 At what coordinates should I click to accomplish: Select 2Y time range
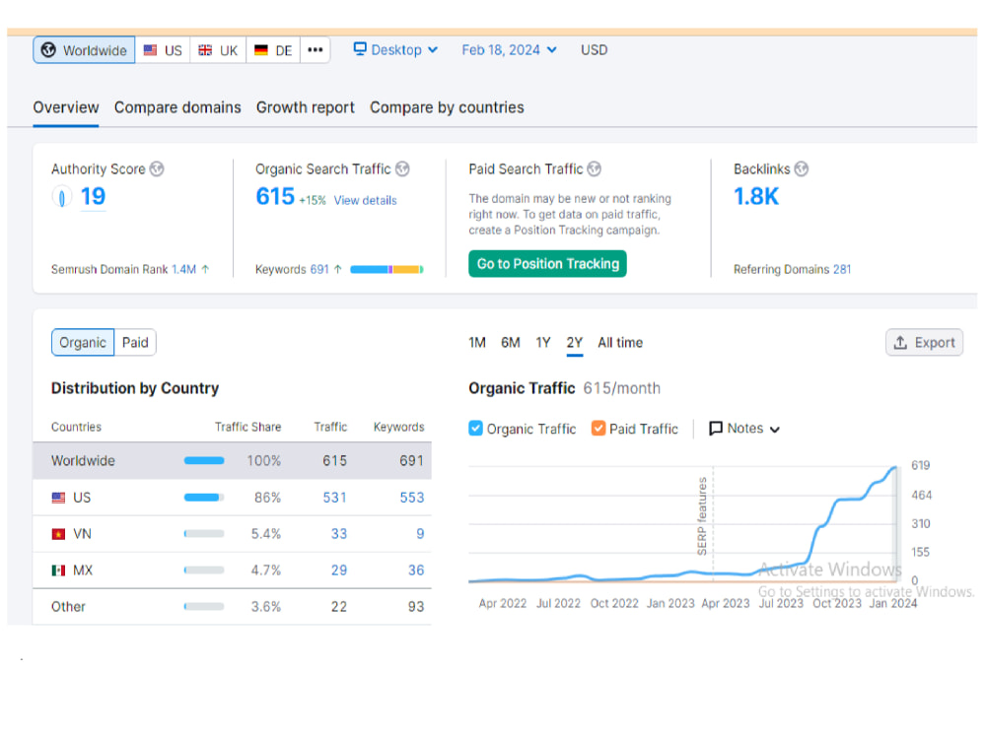click(x=575, y=343)
